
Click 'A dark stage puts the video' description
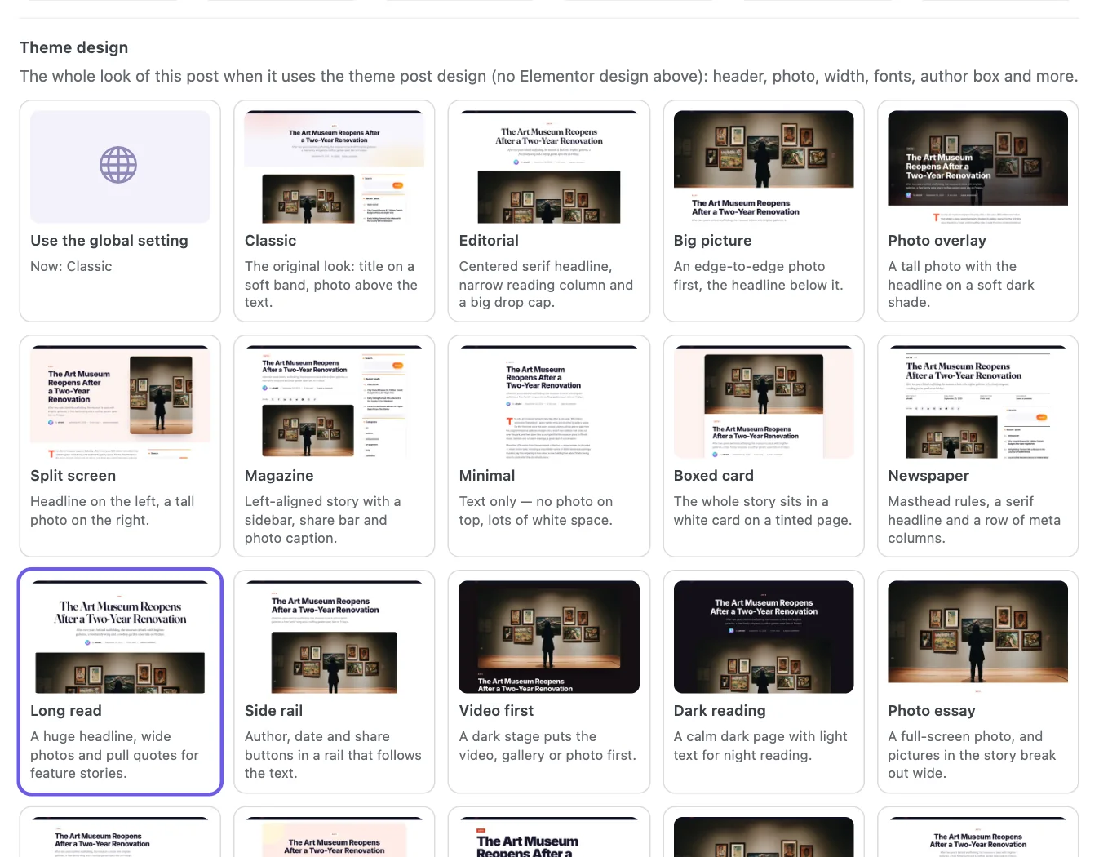pyautogui.click(x=547, y=746)
